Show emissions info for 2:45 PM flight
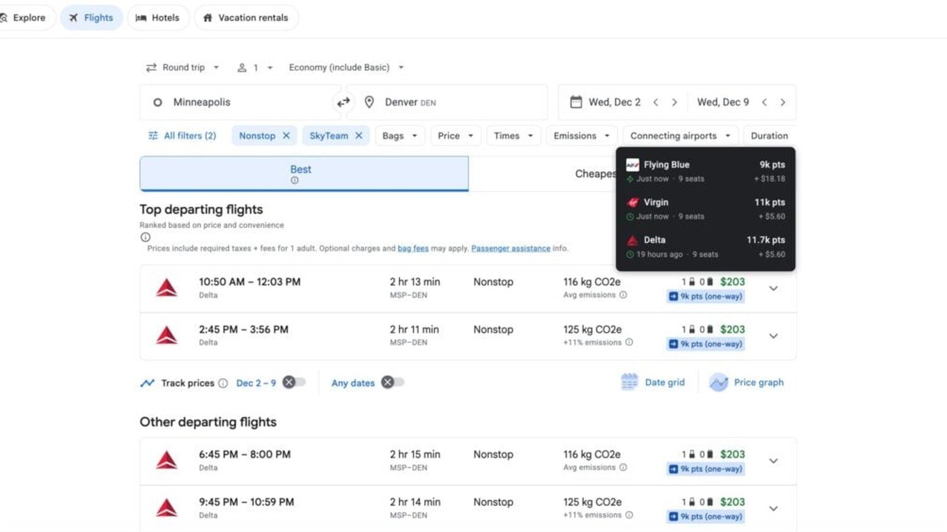 [629, 342]
